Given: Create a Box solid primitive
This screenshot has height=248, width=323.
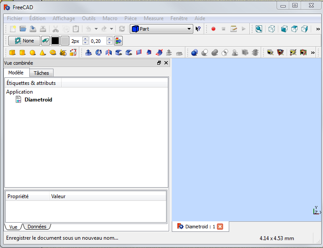Looking at the screenshot, I should click(12, 52).
